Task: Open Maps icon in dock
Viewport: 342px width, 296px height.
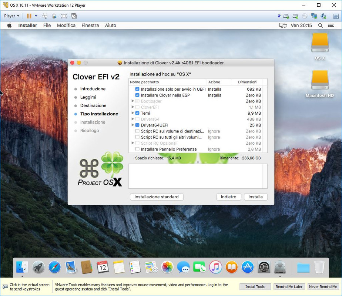Action: click(x=151, y=267)
